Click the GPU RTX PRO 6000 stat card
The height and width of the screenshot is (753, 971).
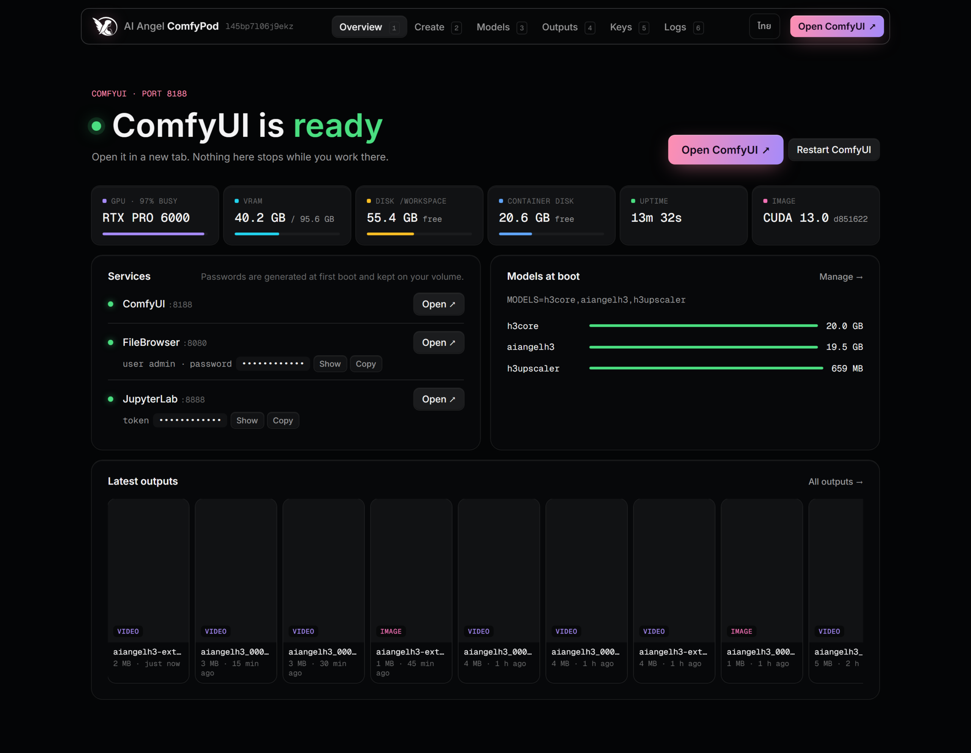[x=155, y=216]
